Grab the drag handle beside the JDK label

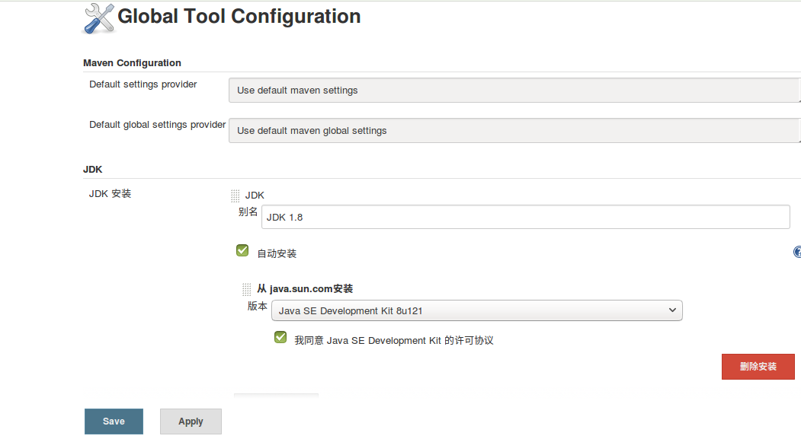tap(235, 196)
